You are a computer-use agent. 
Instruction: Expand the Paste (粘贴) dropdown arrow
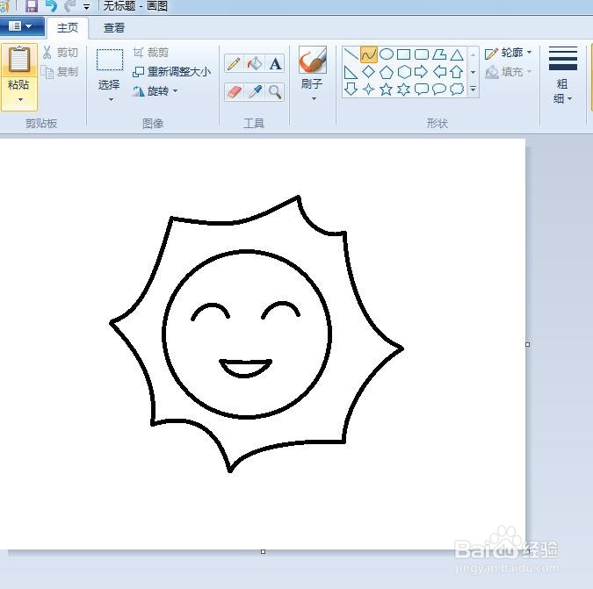[20, 100]
